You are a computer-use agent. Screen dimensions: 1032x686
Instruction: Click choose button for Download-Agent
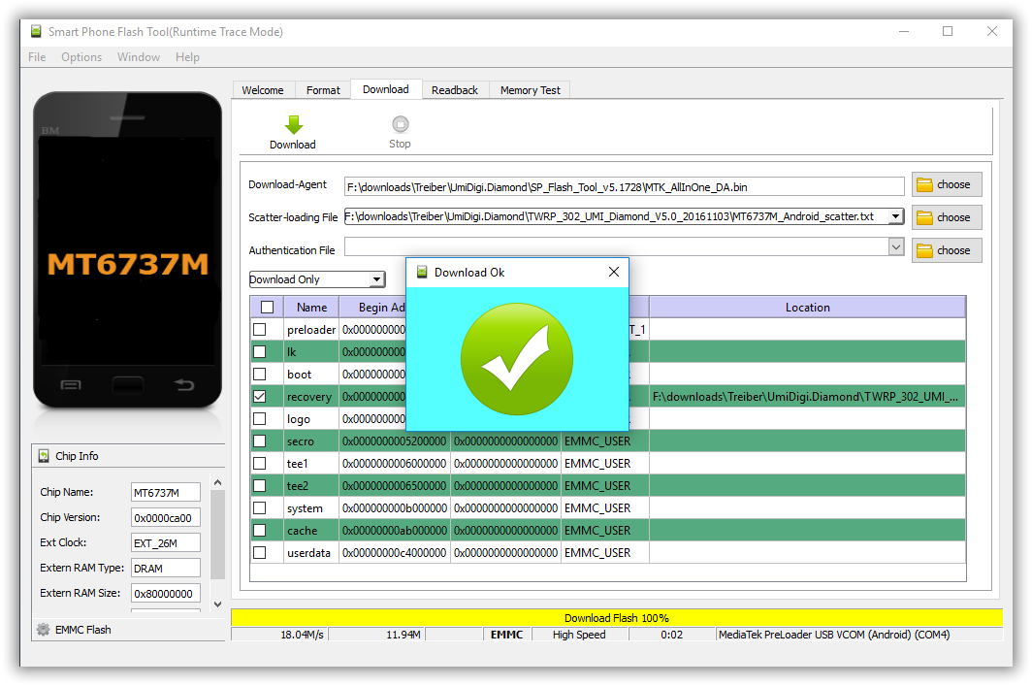click(946, 184)
